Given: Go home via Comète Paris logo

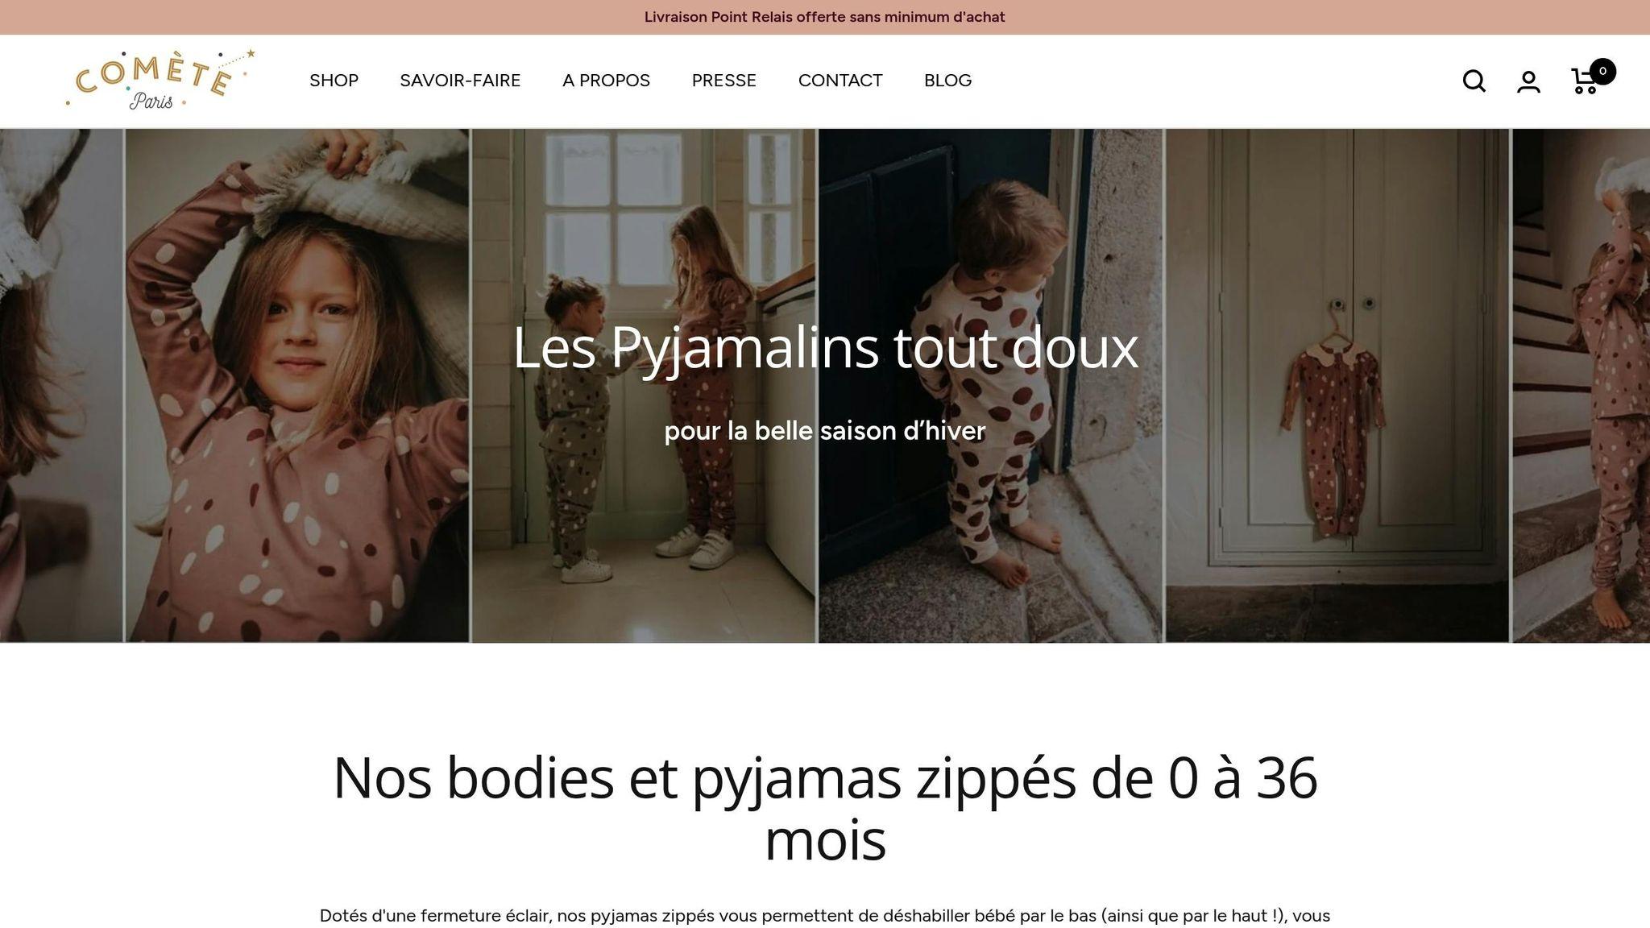Looking at the screenshot, I should (x=160, y=81).
